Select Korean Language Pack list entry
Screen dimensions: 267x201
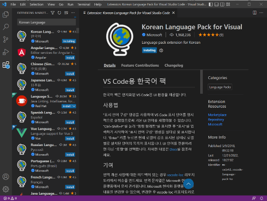(x=45, y=36)
